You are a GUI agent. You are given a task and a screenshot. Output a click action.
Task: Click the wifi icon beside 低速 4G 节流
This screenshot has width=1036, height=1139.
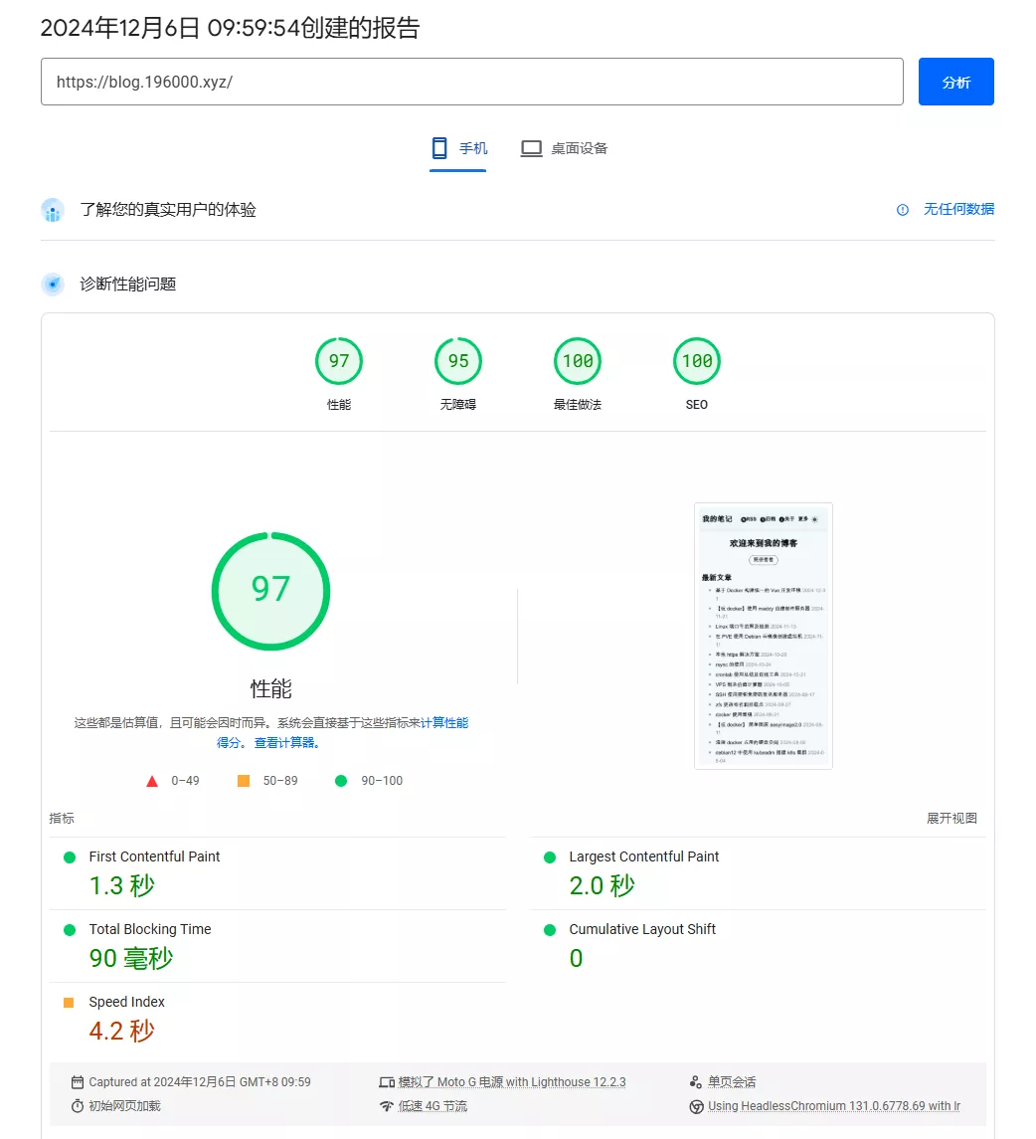click(387, 1106)
